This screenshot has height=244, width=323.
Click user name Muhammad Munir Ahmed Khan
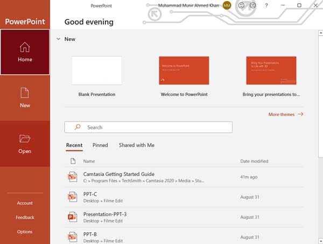[188, 5]
